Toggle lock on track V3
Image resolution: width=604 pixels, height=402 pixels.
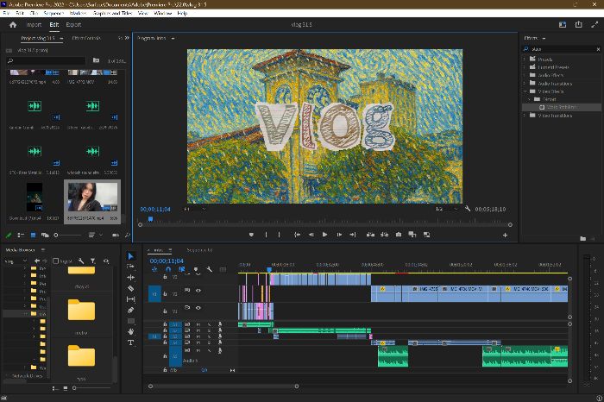165,277
